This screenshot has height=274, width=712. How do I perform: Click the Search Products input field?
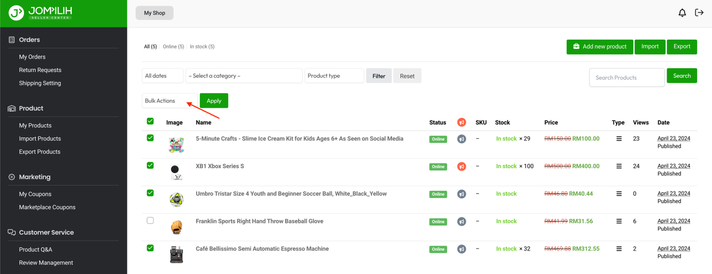pos(627,78)
